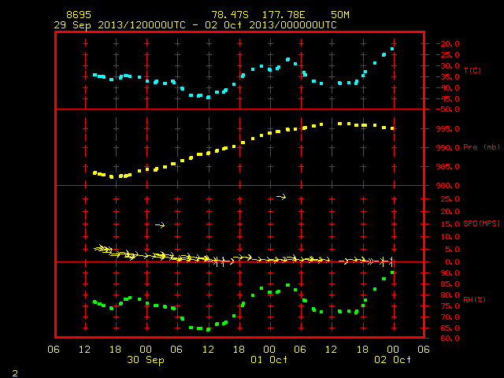Click the 30 Sep date label
This screenshot has height=378, width=504.
tap(145, 360)
